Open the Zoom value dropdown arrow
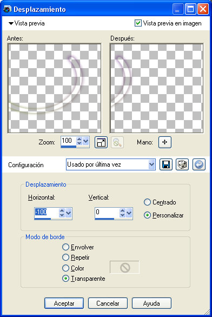This screenshot has width=212, height=317. tap(86, 141)
